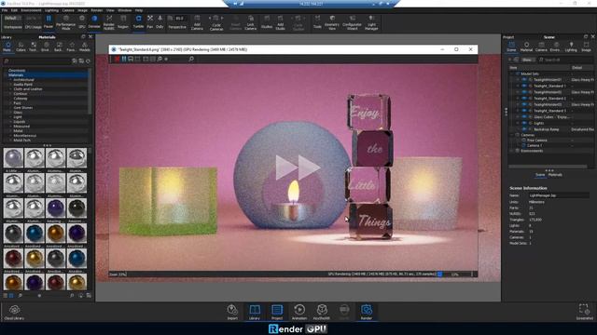Switch to the Colors library tab

coord(21,47)
